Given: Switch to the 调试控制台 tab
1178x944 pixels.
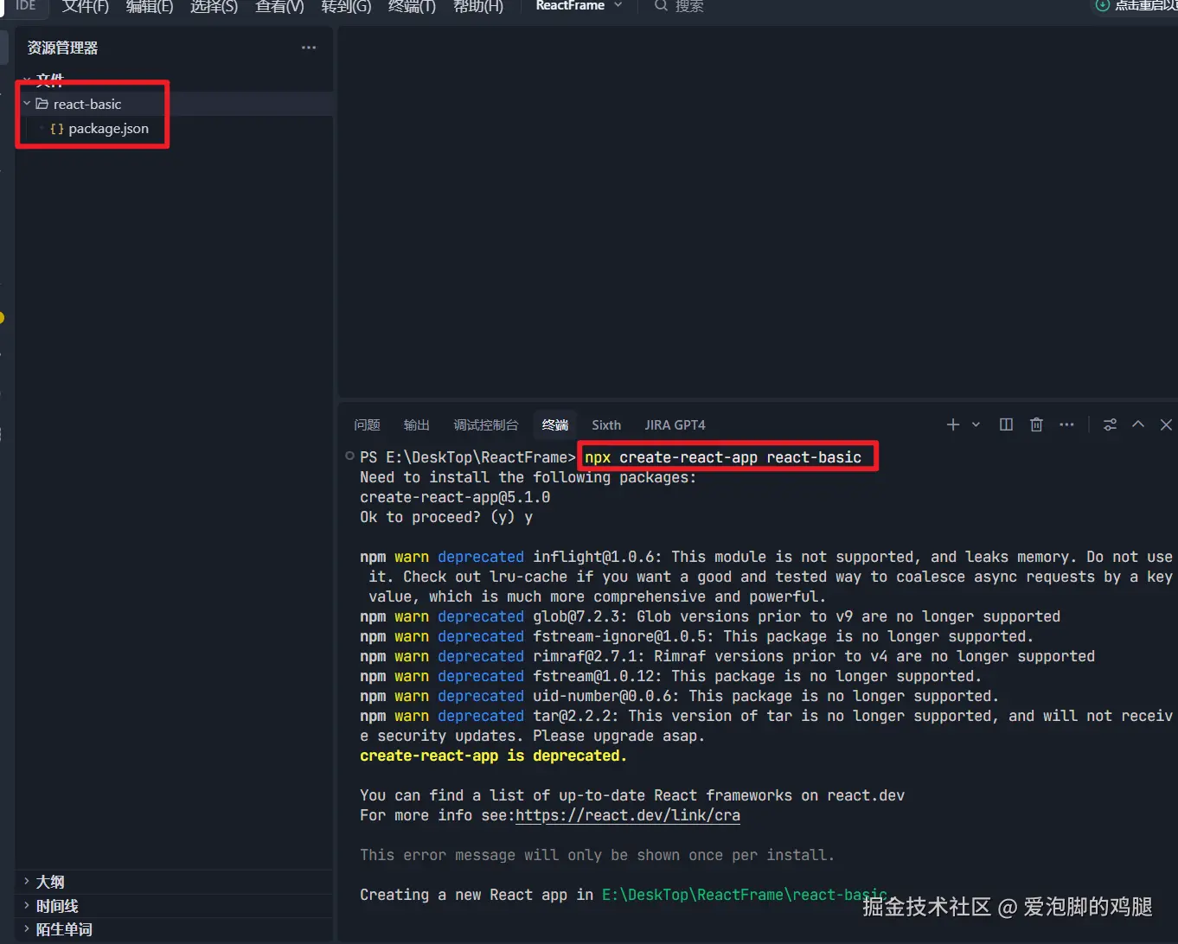Looking at the screenshot, I should (x=485, y=424).
